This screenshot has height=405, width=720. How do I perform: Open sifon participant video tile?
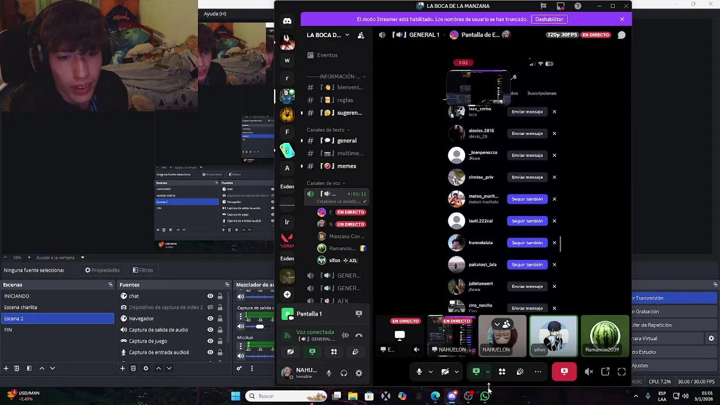click(553, 336)
